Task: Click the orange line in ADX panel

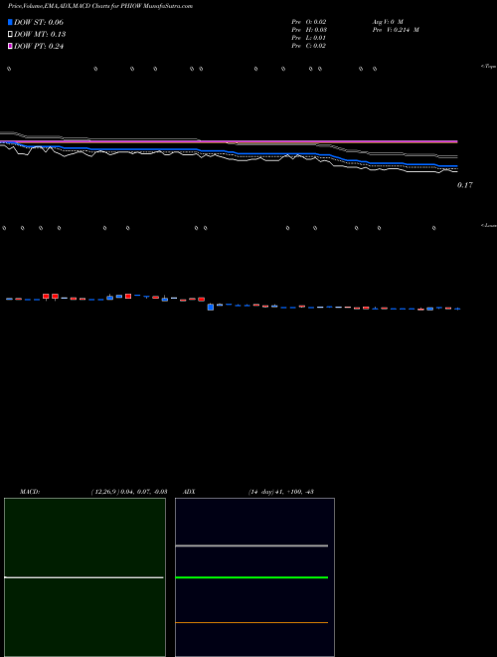Action: pyautogui.click(x=251, y=622)
